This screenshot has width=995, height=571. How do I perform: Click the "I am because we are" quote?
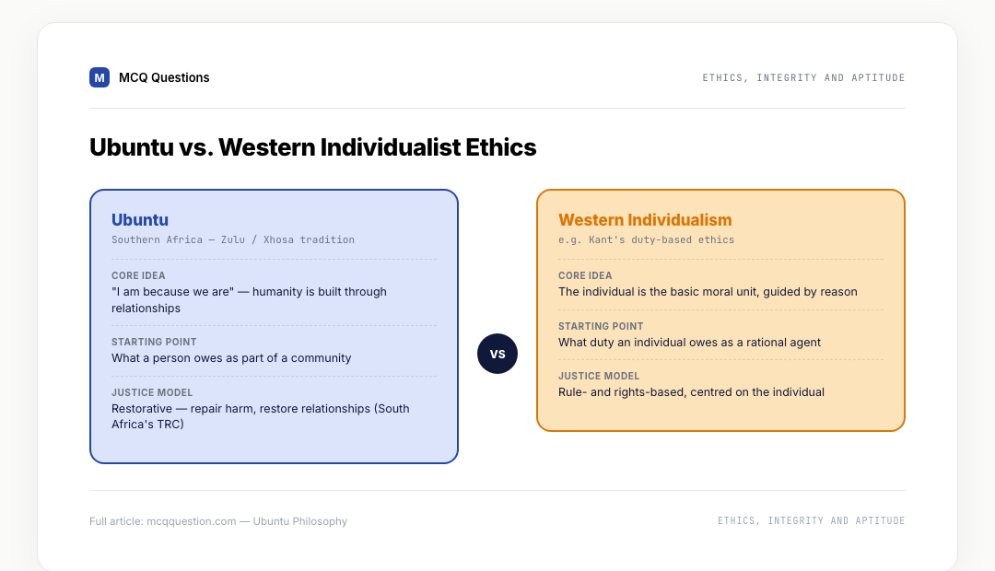pyautogui.click(x=172, y=292)
